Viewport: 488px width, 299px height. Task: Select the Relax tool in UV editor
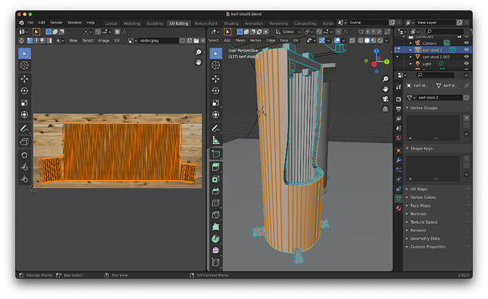[x=25, y=167]
